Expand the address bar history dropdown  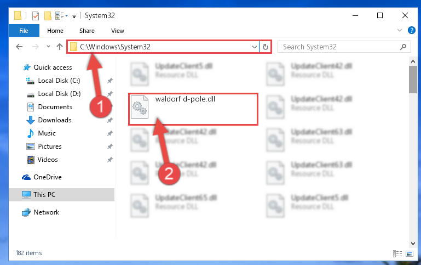click(x=254, y=47)
